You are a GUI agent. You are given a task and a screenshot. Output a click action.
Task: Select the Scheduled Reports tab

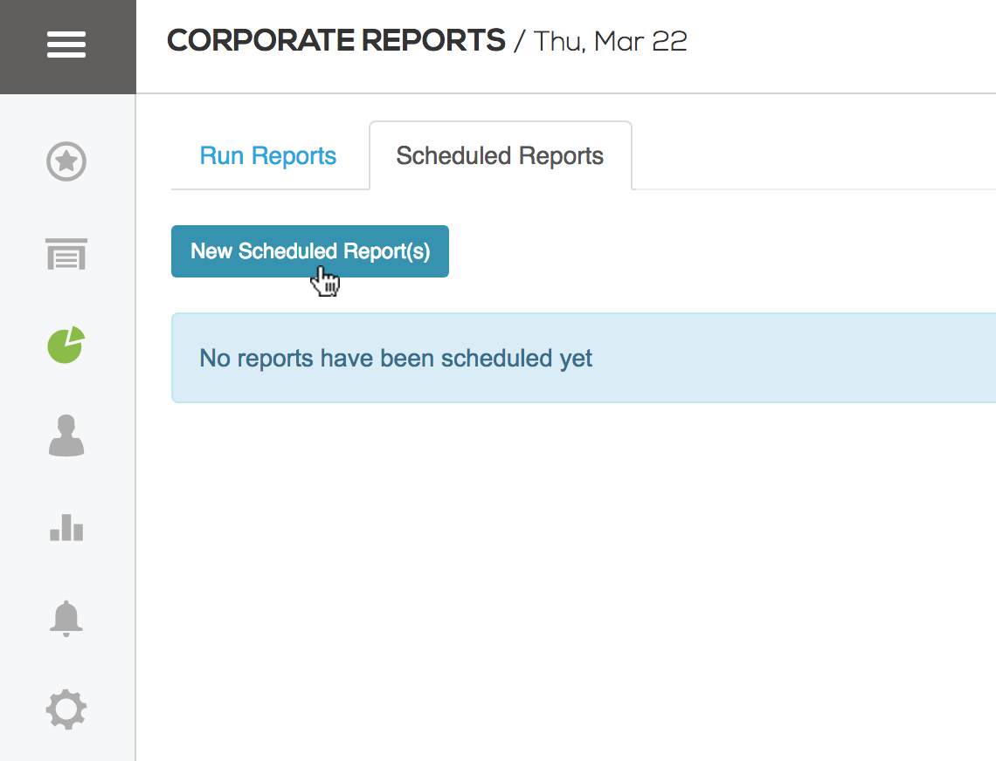click(x=500, y=155)
